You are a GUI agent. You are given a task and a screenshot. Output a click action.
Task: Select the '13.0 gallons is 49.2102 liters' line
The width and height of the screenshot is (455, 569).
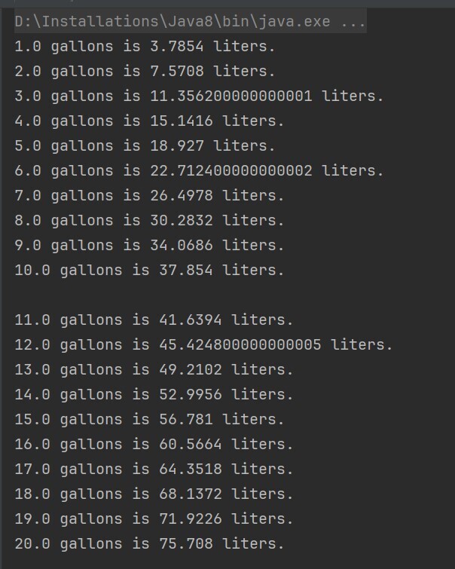click(x=154, y=370)
